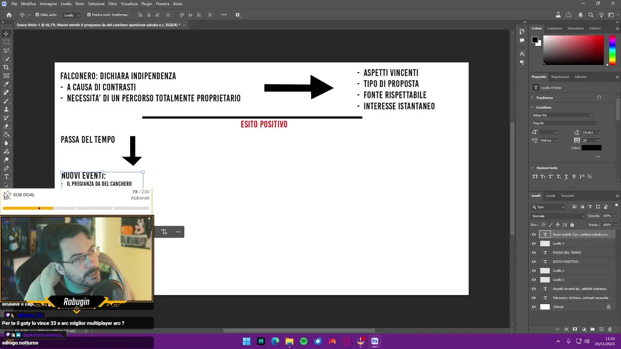Hide the PASSA DEL TEMPO layer
This screenshot has width=621, height=349.
coord(534,253)
